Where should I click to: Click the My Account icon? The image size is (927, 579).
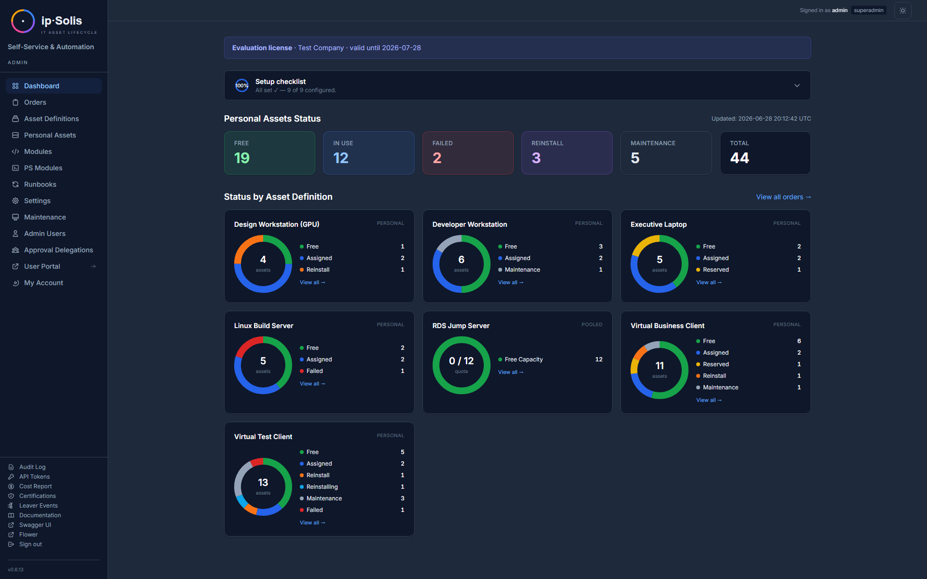click(15, 283)
